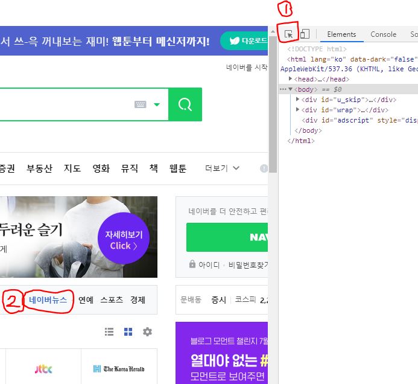
Task: Open the 네이버뉴스 link
Action: (x=48, y=300)
